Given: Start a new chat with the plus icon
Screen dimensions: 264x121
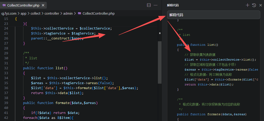Looking at the screenshot, I should 247,5.
